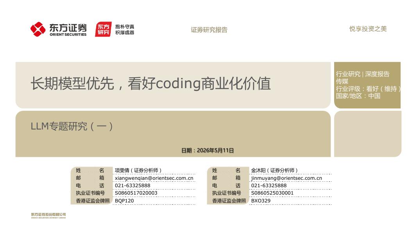Click 行业研究 | 深度报告 label
This screenshot has height=234, width=417.
pyautogui.click(x=363, y=74)
